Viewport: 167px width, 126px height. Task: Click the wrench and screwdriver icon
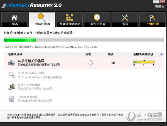tap(125, 17)
